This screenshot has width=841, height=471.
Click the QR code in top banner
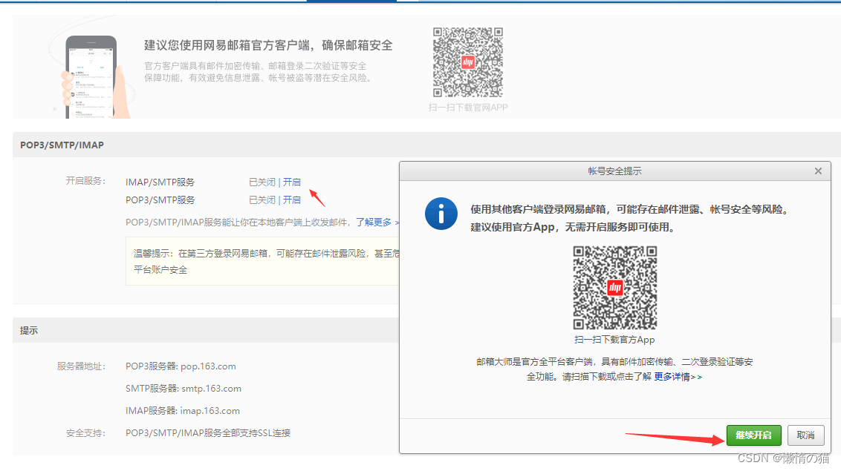coord(468,62)
